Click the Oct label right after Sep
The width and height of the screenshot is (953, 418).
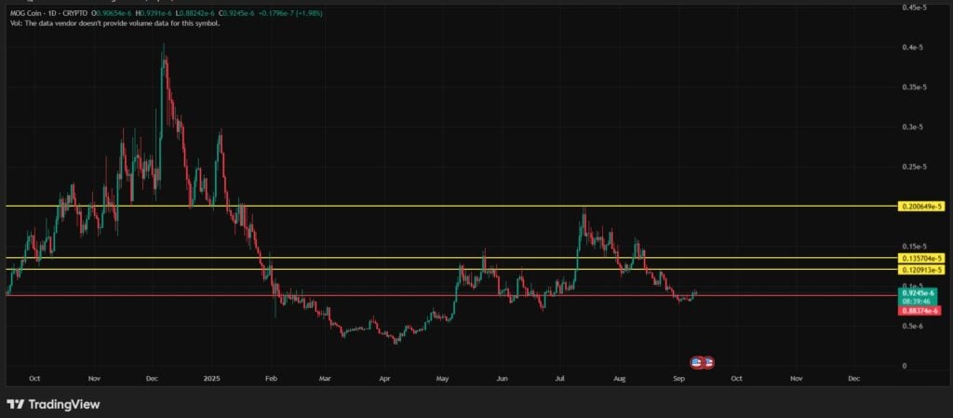pos(736,378)
